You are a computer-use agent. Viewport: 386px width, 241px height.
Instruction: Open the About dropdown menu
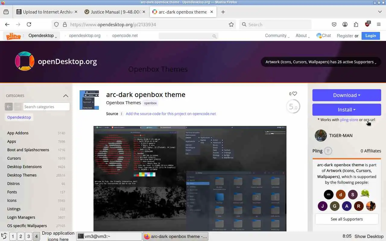(x=302, y=36)
